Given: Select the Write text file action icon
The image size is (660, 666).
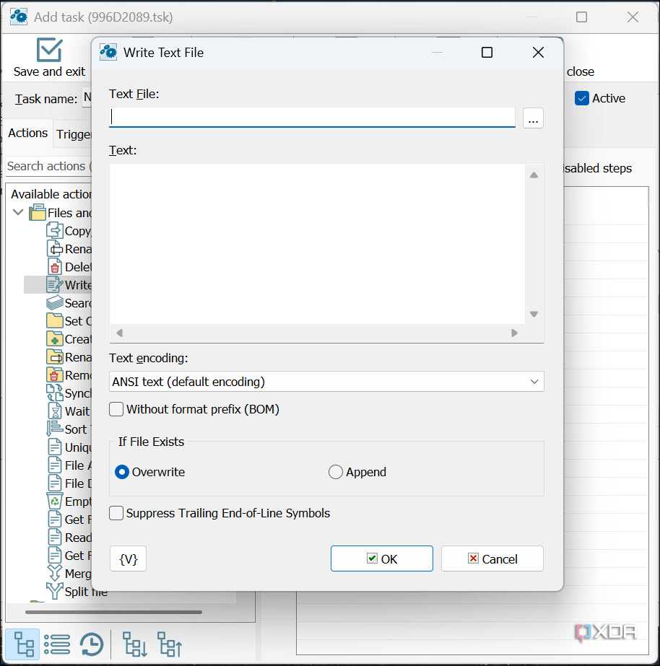Looking at the screenshot, I should 55,284.
